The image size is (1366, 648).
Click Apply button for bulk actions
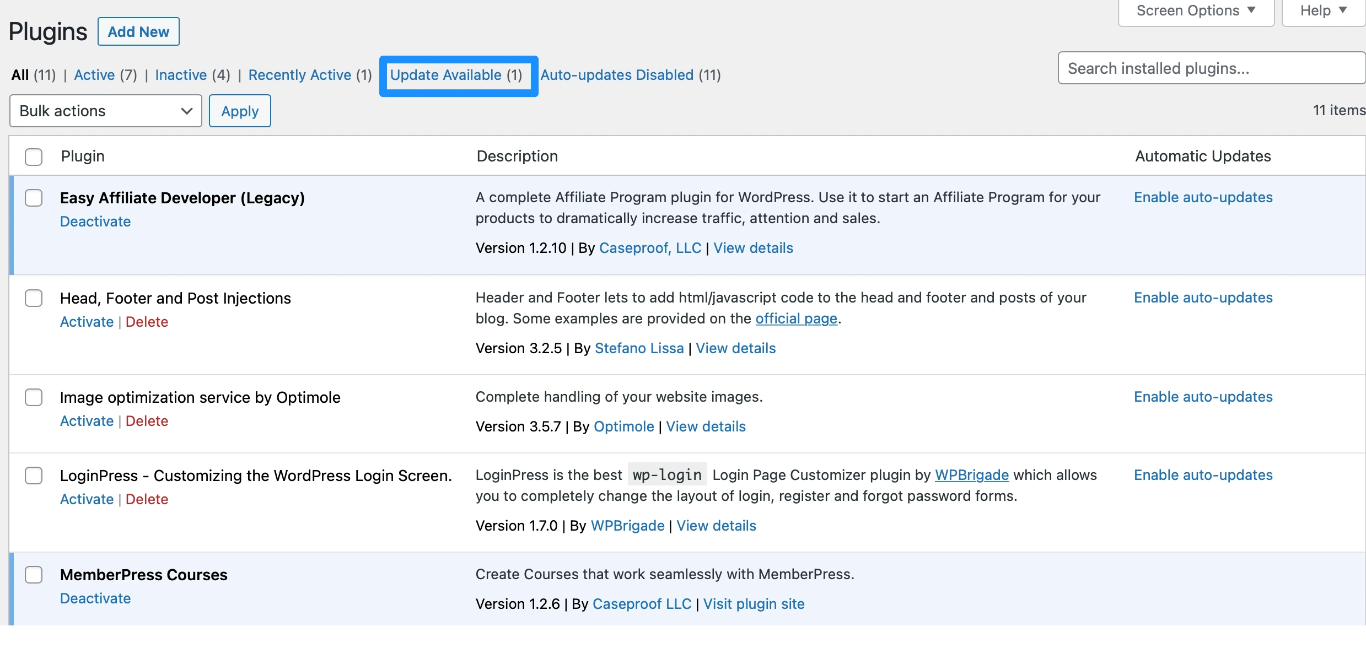coord(240,111)
